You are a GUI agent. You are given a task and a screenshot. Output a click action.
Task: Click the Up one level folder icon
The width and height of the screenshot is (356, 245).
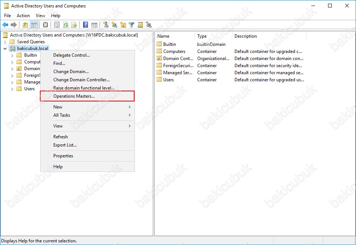click(x=25, y=25)
